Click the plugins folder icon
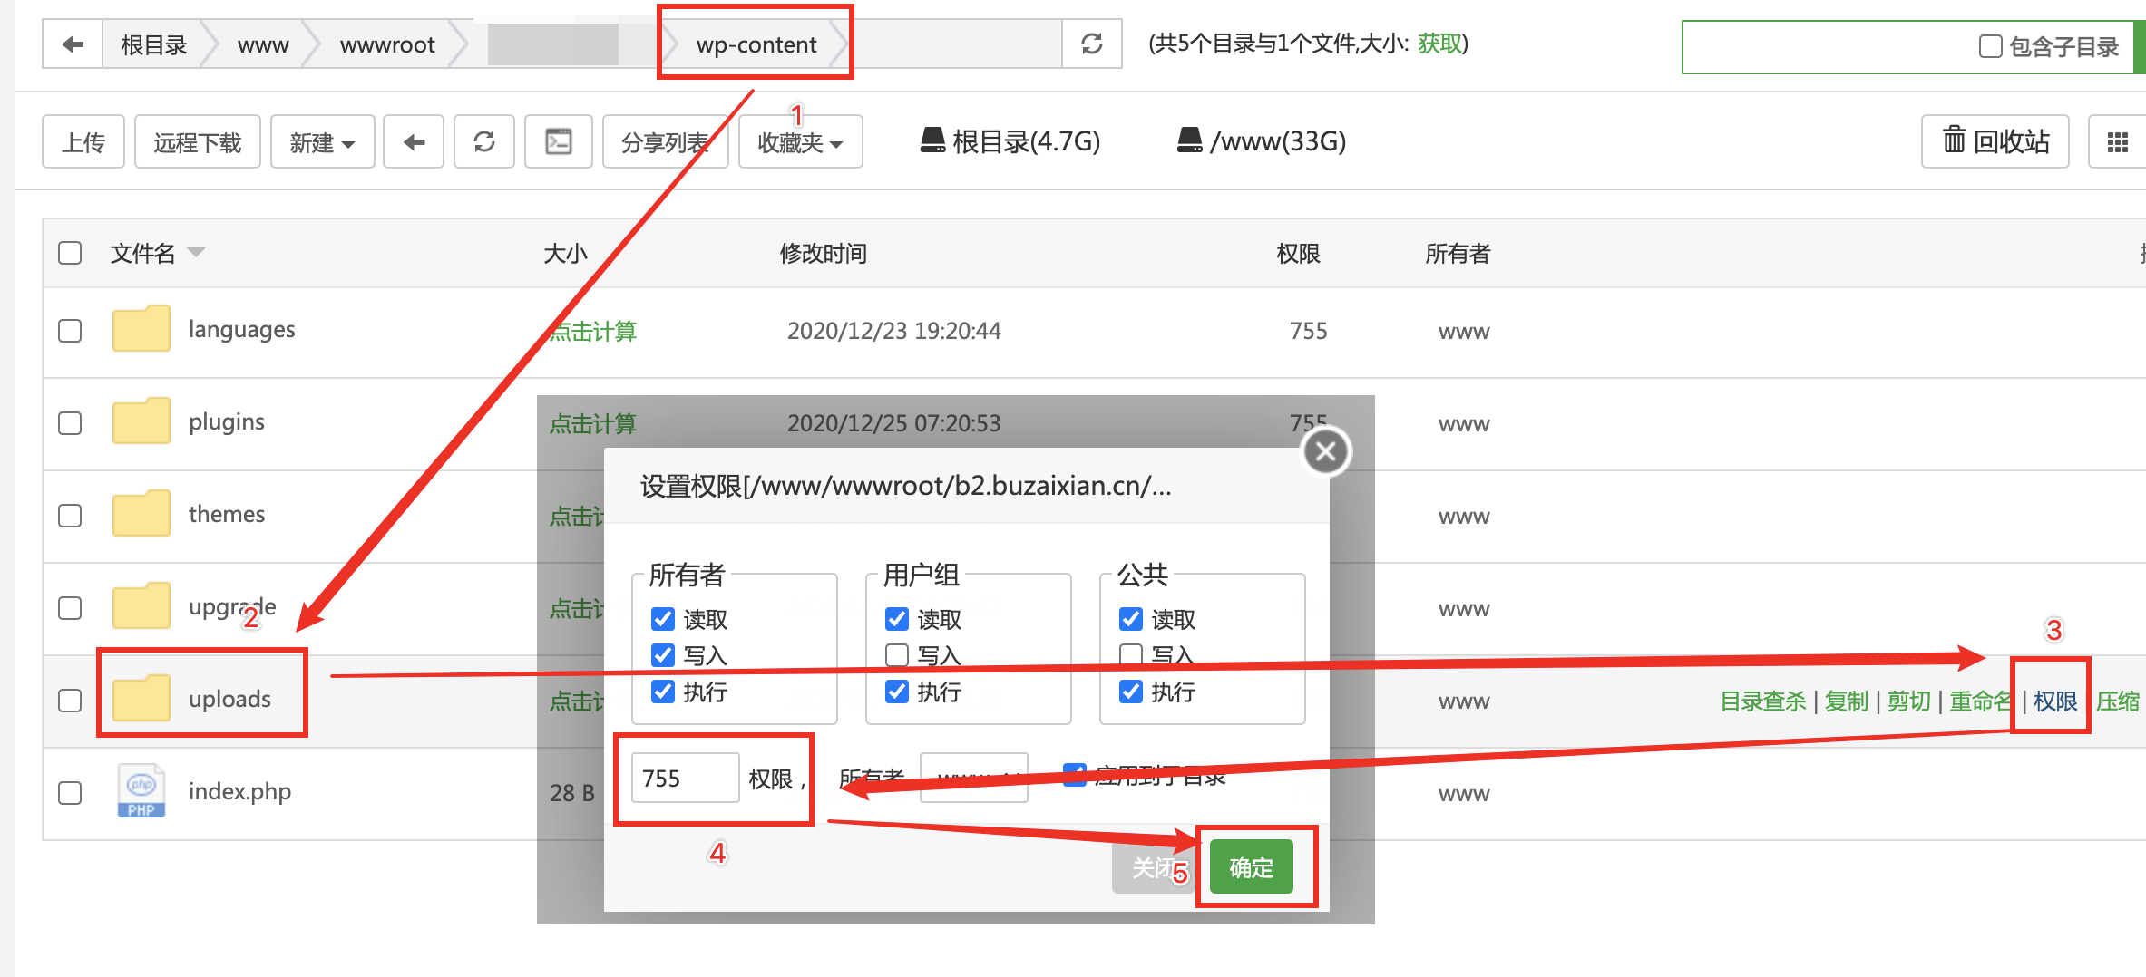This screenshot has height=977, width=2146. 141,421
